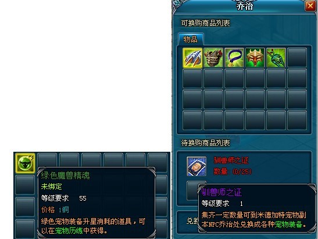Click the red 驯兽师之证 item name

pos(231,160)
